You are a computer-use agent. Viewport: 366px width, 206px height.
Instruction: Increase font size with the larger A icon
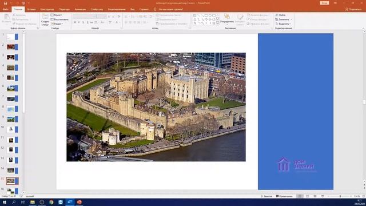[109, 17]
